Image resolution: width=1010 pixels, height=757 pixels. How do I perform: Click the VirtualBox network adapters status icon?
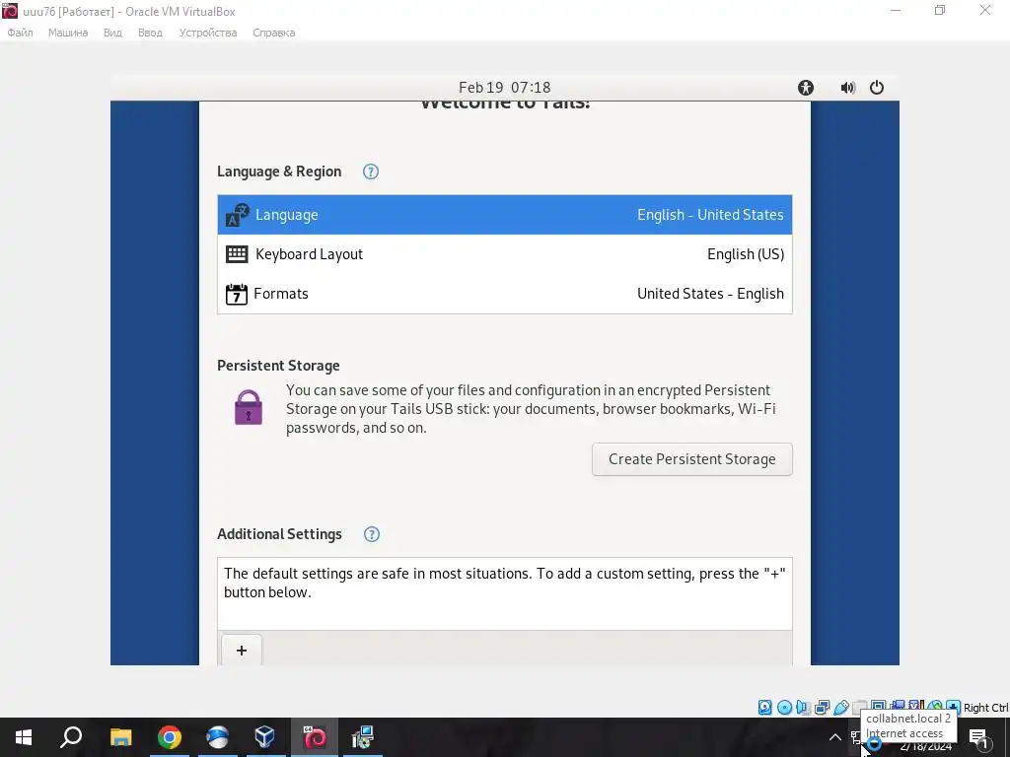coord(822,708)
